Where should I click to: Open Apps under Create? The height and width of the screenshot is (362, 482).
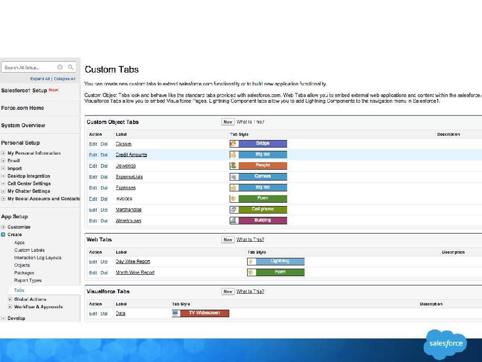[x=19, y=243]
